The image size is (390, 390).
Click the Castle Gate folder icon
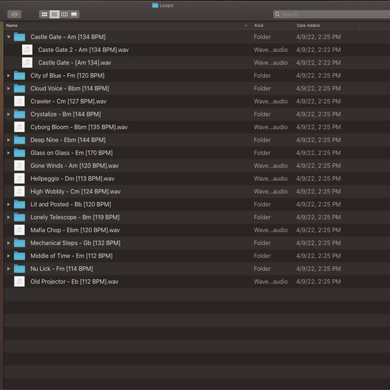[x=19, y=37]
